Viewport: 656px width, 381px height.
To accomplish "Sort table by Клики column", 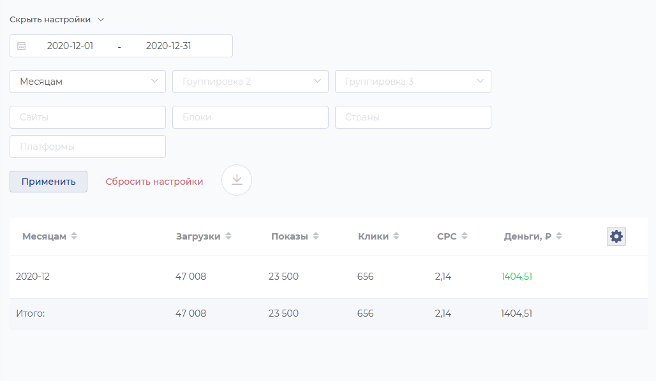I will tap(396, 236).
